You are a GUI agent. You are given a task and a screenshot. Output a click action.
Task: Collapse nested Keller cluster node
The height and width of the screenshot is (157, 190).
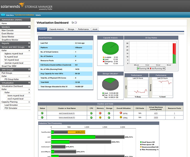[29, 93]
